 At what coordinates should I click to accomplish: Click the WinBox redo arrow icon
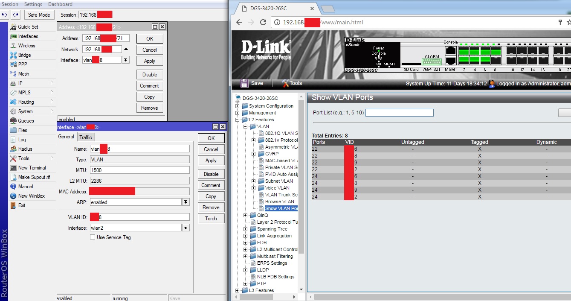[15, 15]
